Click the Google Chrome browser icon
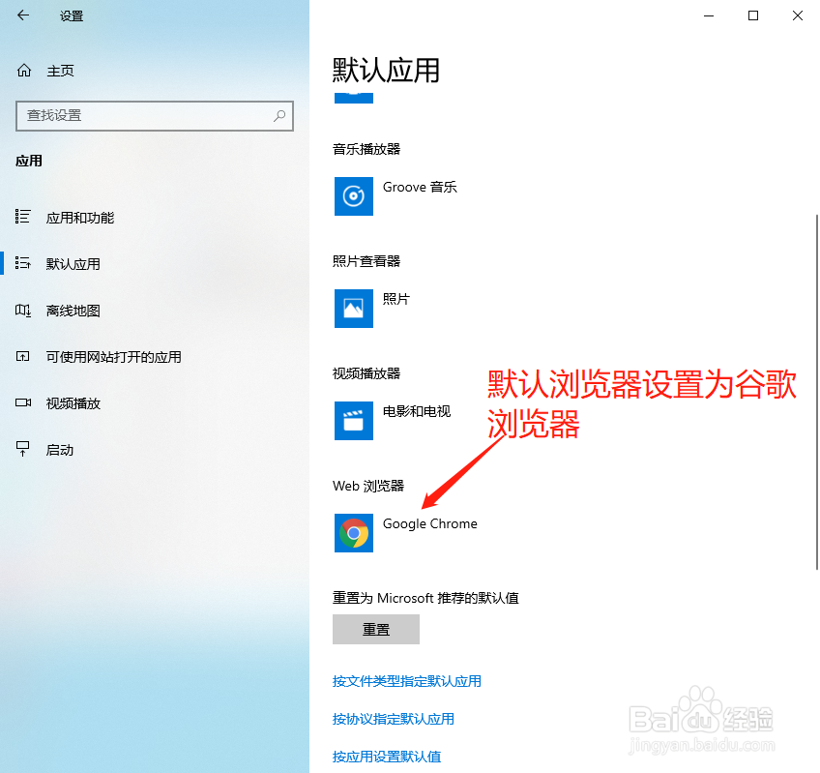Viewport: 820px width, 773px height. 353,533
